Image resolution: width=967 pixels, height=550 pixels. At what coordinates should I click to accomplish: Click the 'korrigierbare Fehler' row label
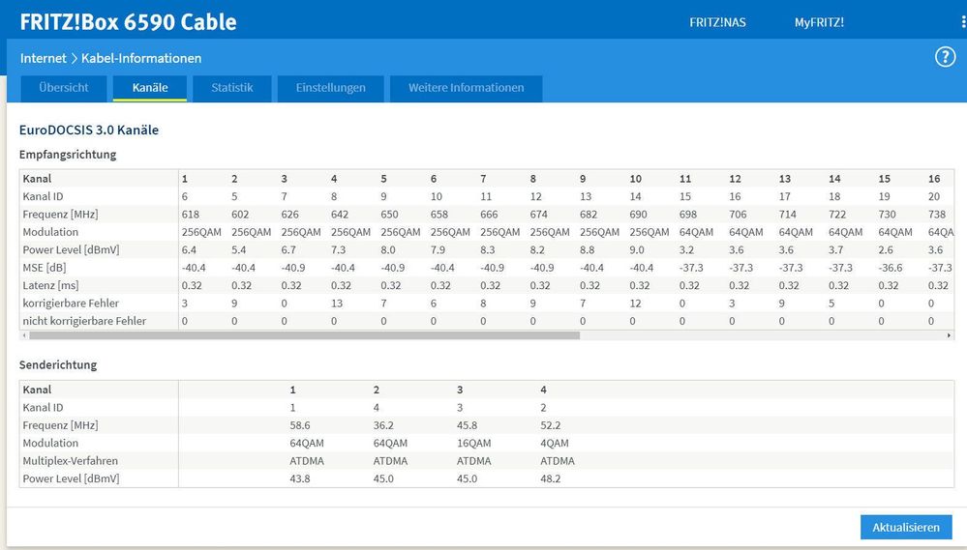(x=71, y=303)
